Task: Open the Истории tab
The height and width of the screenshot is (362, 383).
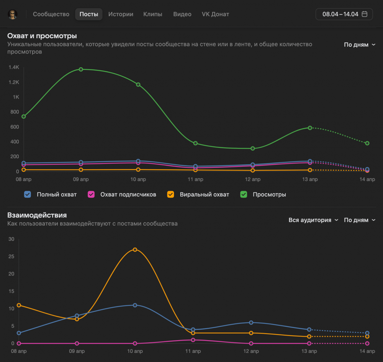Action: [121, 14]
